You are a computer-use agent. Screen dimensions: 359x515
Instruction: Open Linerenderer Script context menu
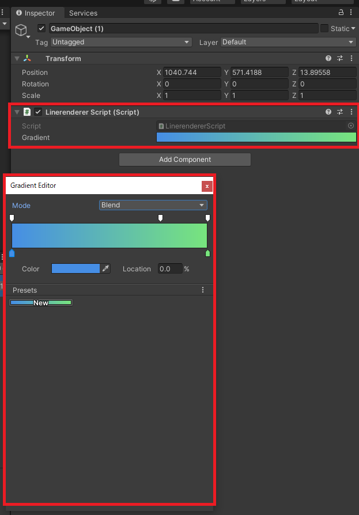point(352,112)
